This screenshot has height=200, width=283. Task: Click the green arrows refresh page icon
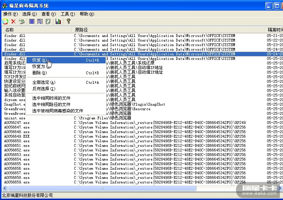coord(48,21)
